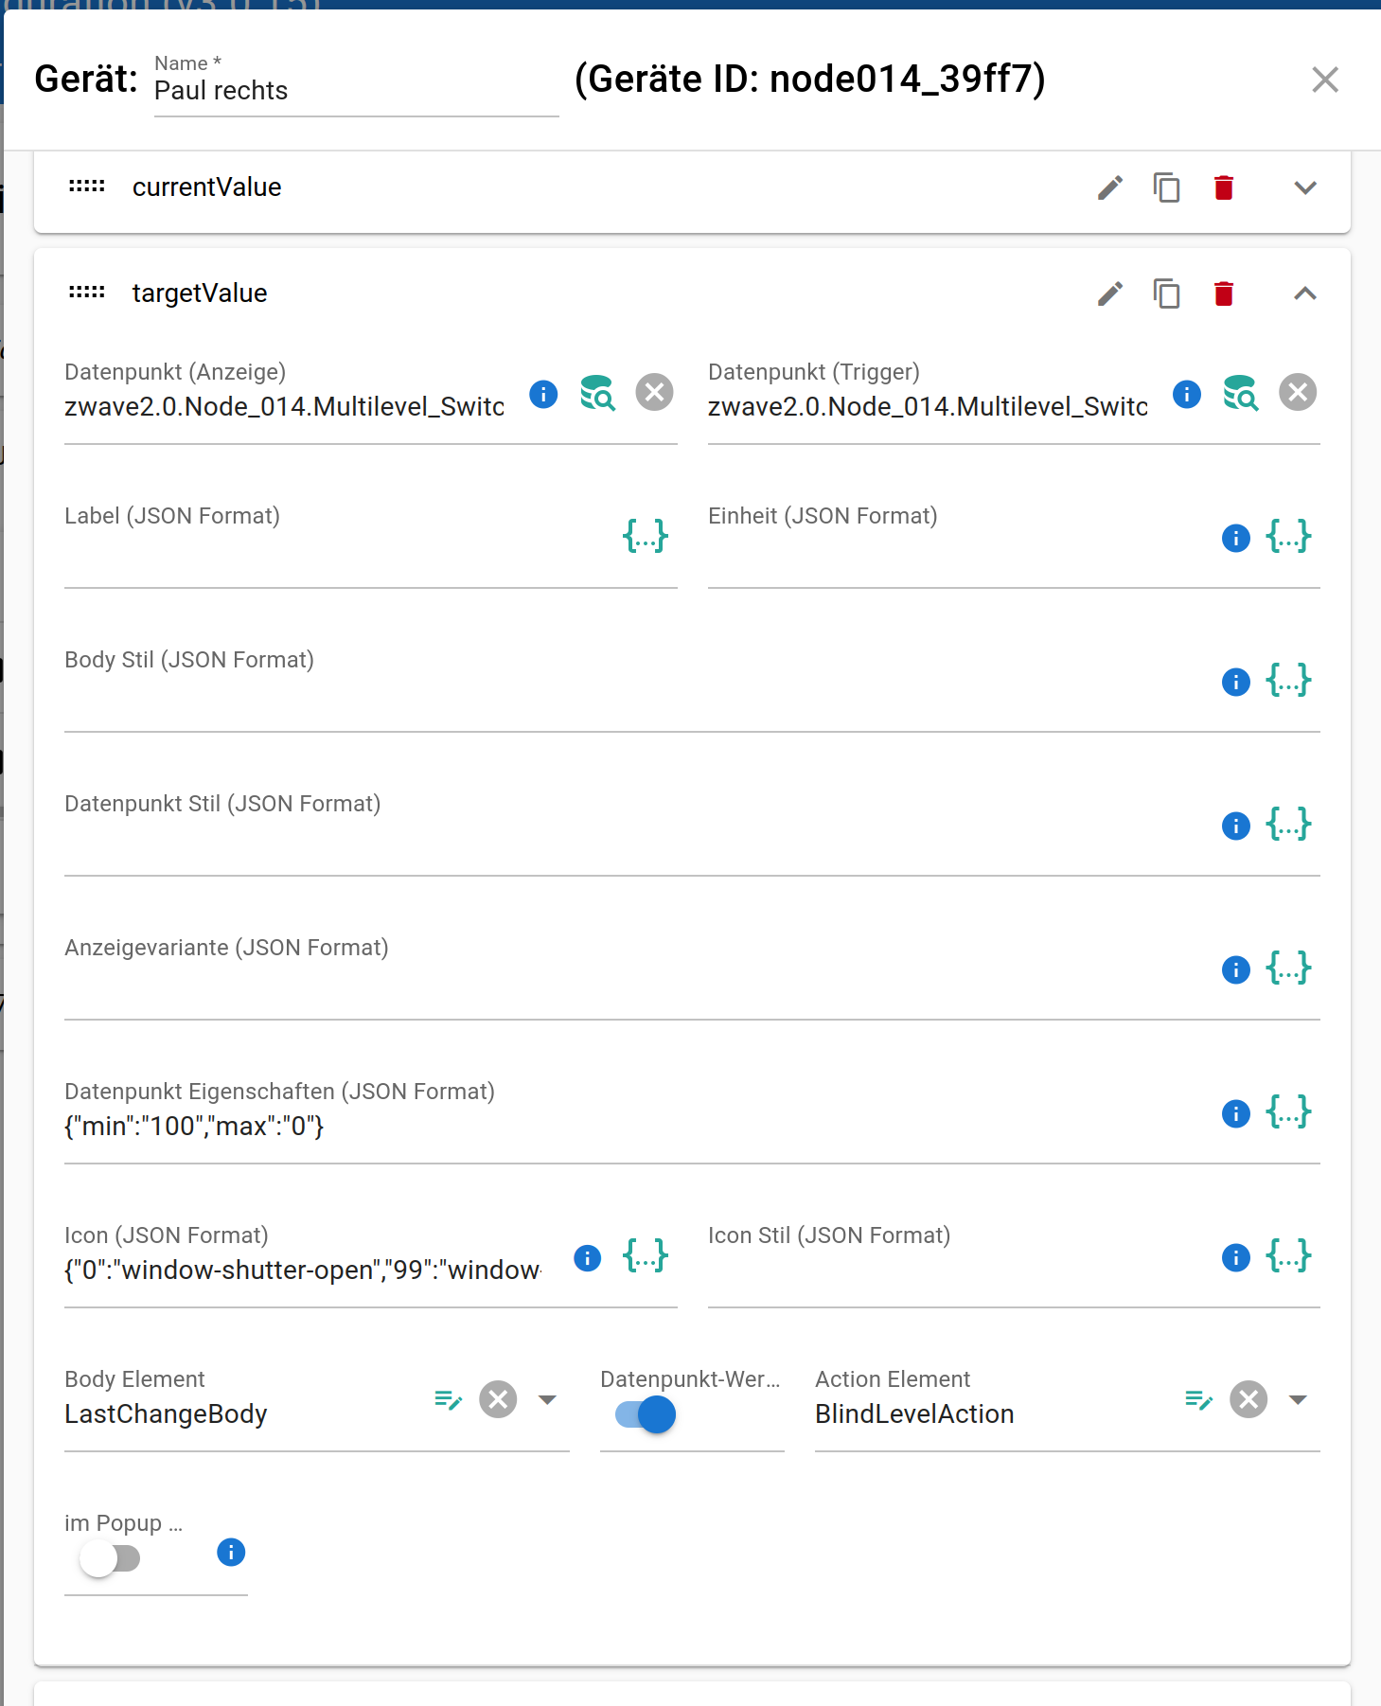Screen dimensions: 1381x1706
Task: Show info for Einheit field
Action: click(x=1236, y=538)
